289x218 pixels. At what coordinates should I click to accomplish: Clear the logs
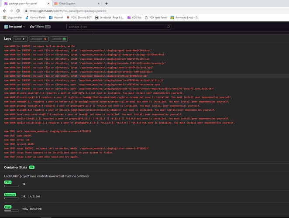(20, 39)
